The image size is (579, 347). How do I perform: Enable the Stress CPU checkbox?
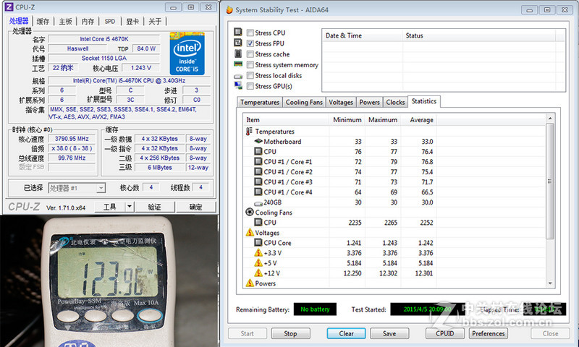tap(250, 33)
